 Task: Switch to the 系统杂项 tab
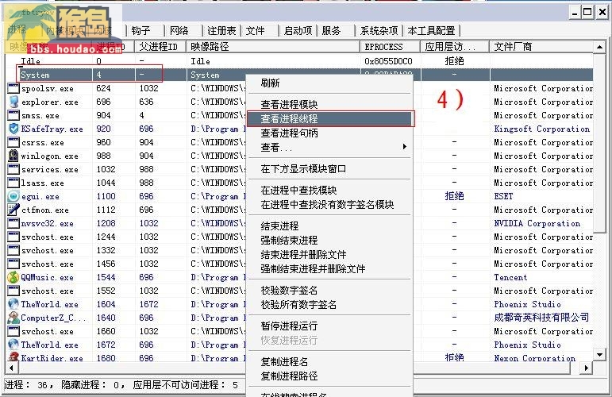click(x=379, y=30)
